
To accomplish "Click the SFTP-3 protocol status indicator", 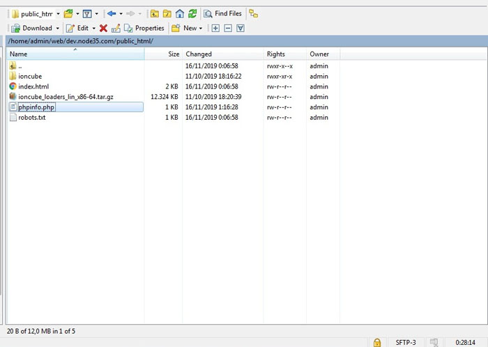I will [x=406, y=343].
